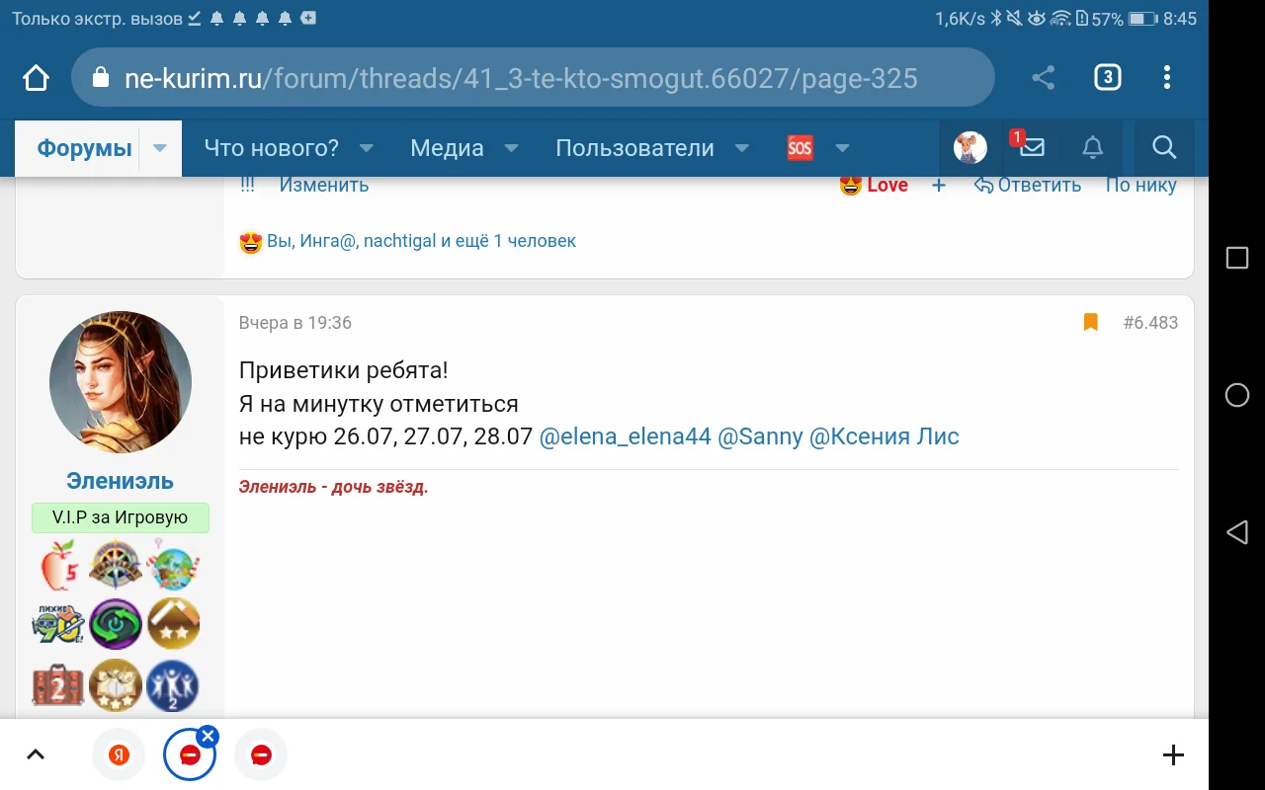Bookmark post #6.483 via the orange bookmark icon

[1090, 321]
